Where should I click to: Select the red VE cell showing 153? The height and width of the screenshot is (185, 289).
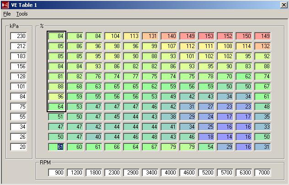tap(207, 36)
